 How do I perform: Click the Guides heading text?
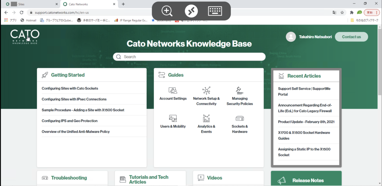tap(176, 75)
